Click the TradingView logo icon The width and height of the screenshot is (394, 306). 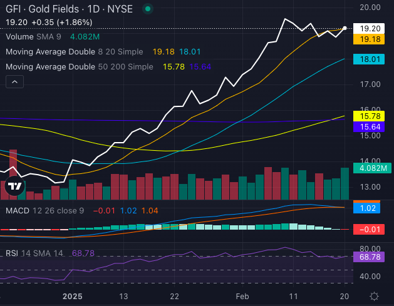point(15,186)
